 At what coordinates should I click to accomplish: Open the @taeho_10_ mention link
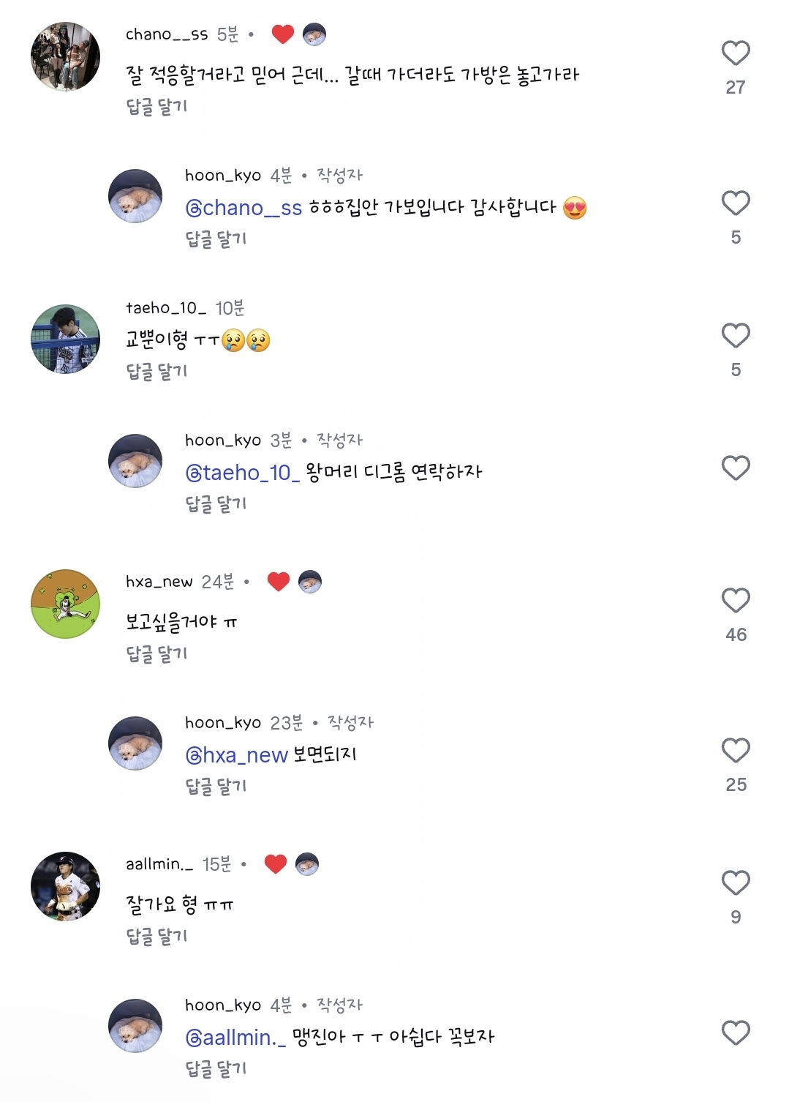[x=242, y=473]
